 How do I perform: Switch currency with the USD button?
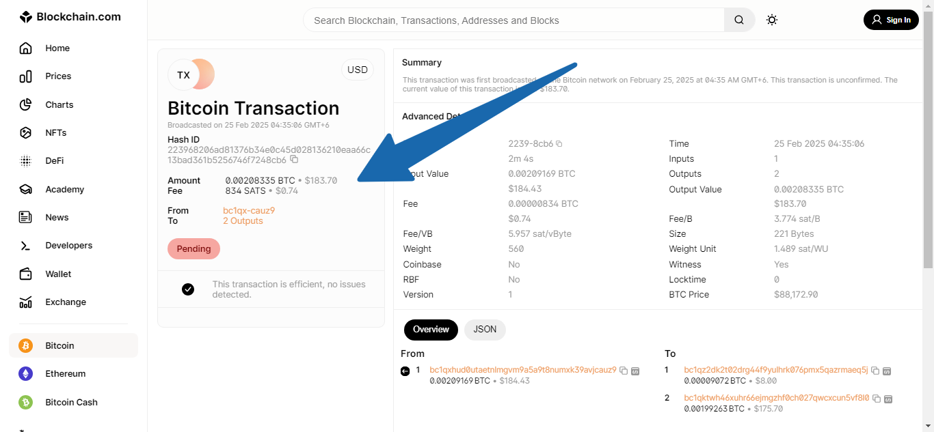[x=358, y=70]
